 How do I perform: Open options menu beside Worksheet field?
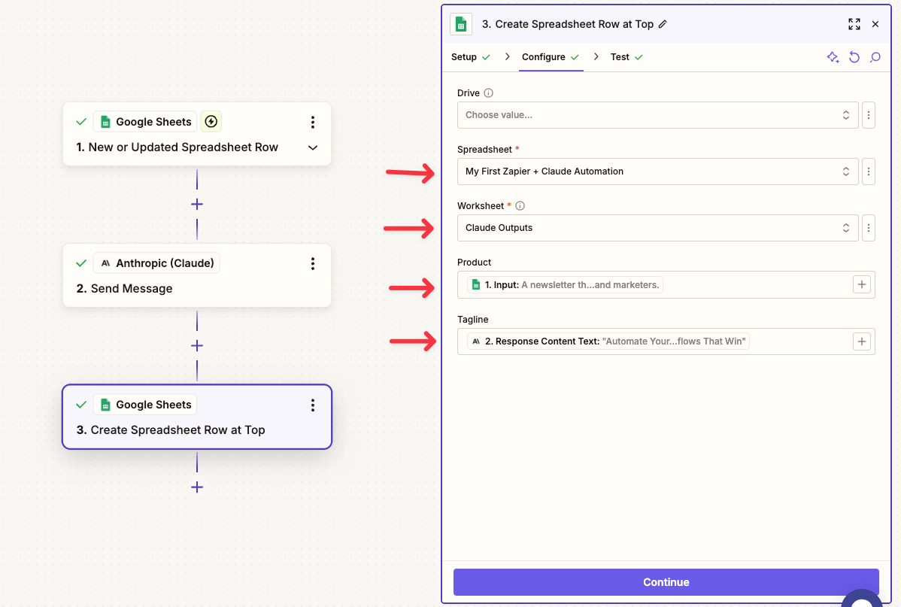tap(868, 228)
